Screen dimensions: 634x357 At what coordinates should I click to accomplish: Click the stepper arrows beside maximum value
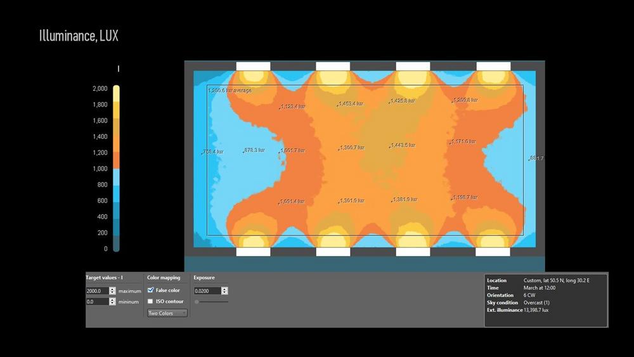[x=112, y=290]
